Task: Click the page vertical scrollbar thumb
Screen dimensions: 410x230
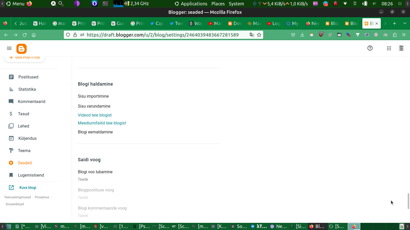Action: [408, 201]
